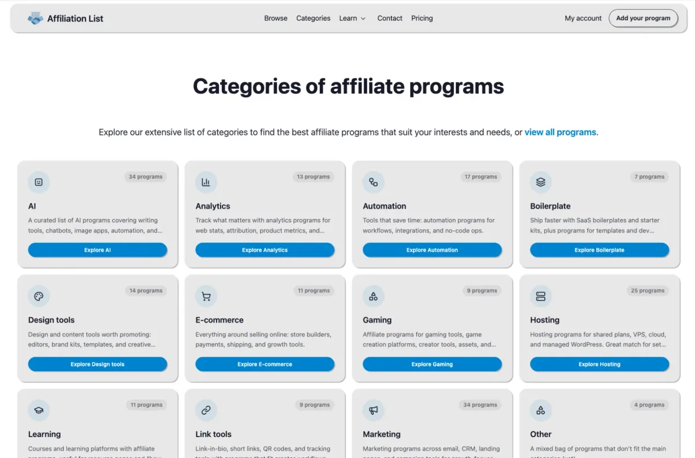Screen dimensions: 695x458
Task: Click the Marketing megaphone icon
Action: coord(374,410)
